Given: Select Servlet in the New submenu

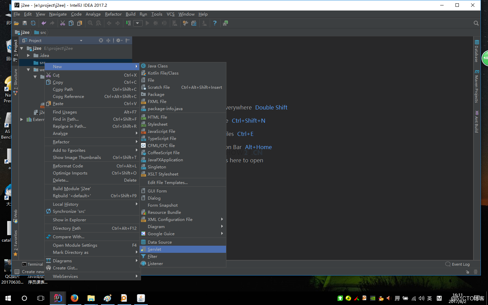Looking at the screenshot, I should [x=183, y=249].
